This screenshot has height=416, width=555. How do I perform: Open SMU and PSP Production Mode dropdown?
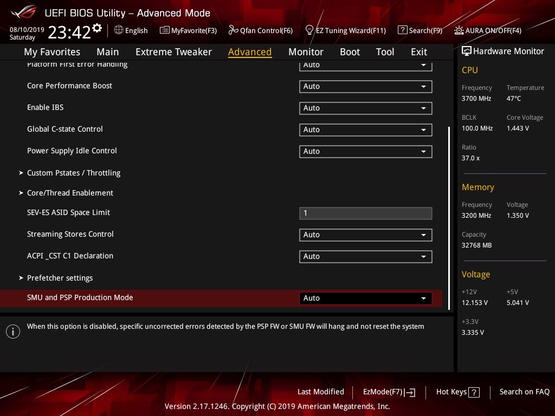pyautogui.click(x=366, y=298)
